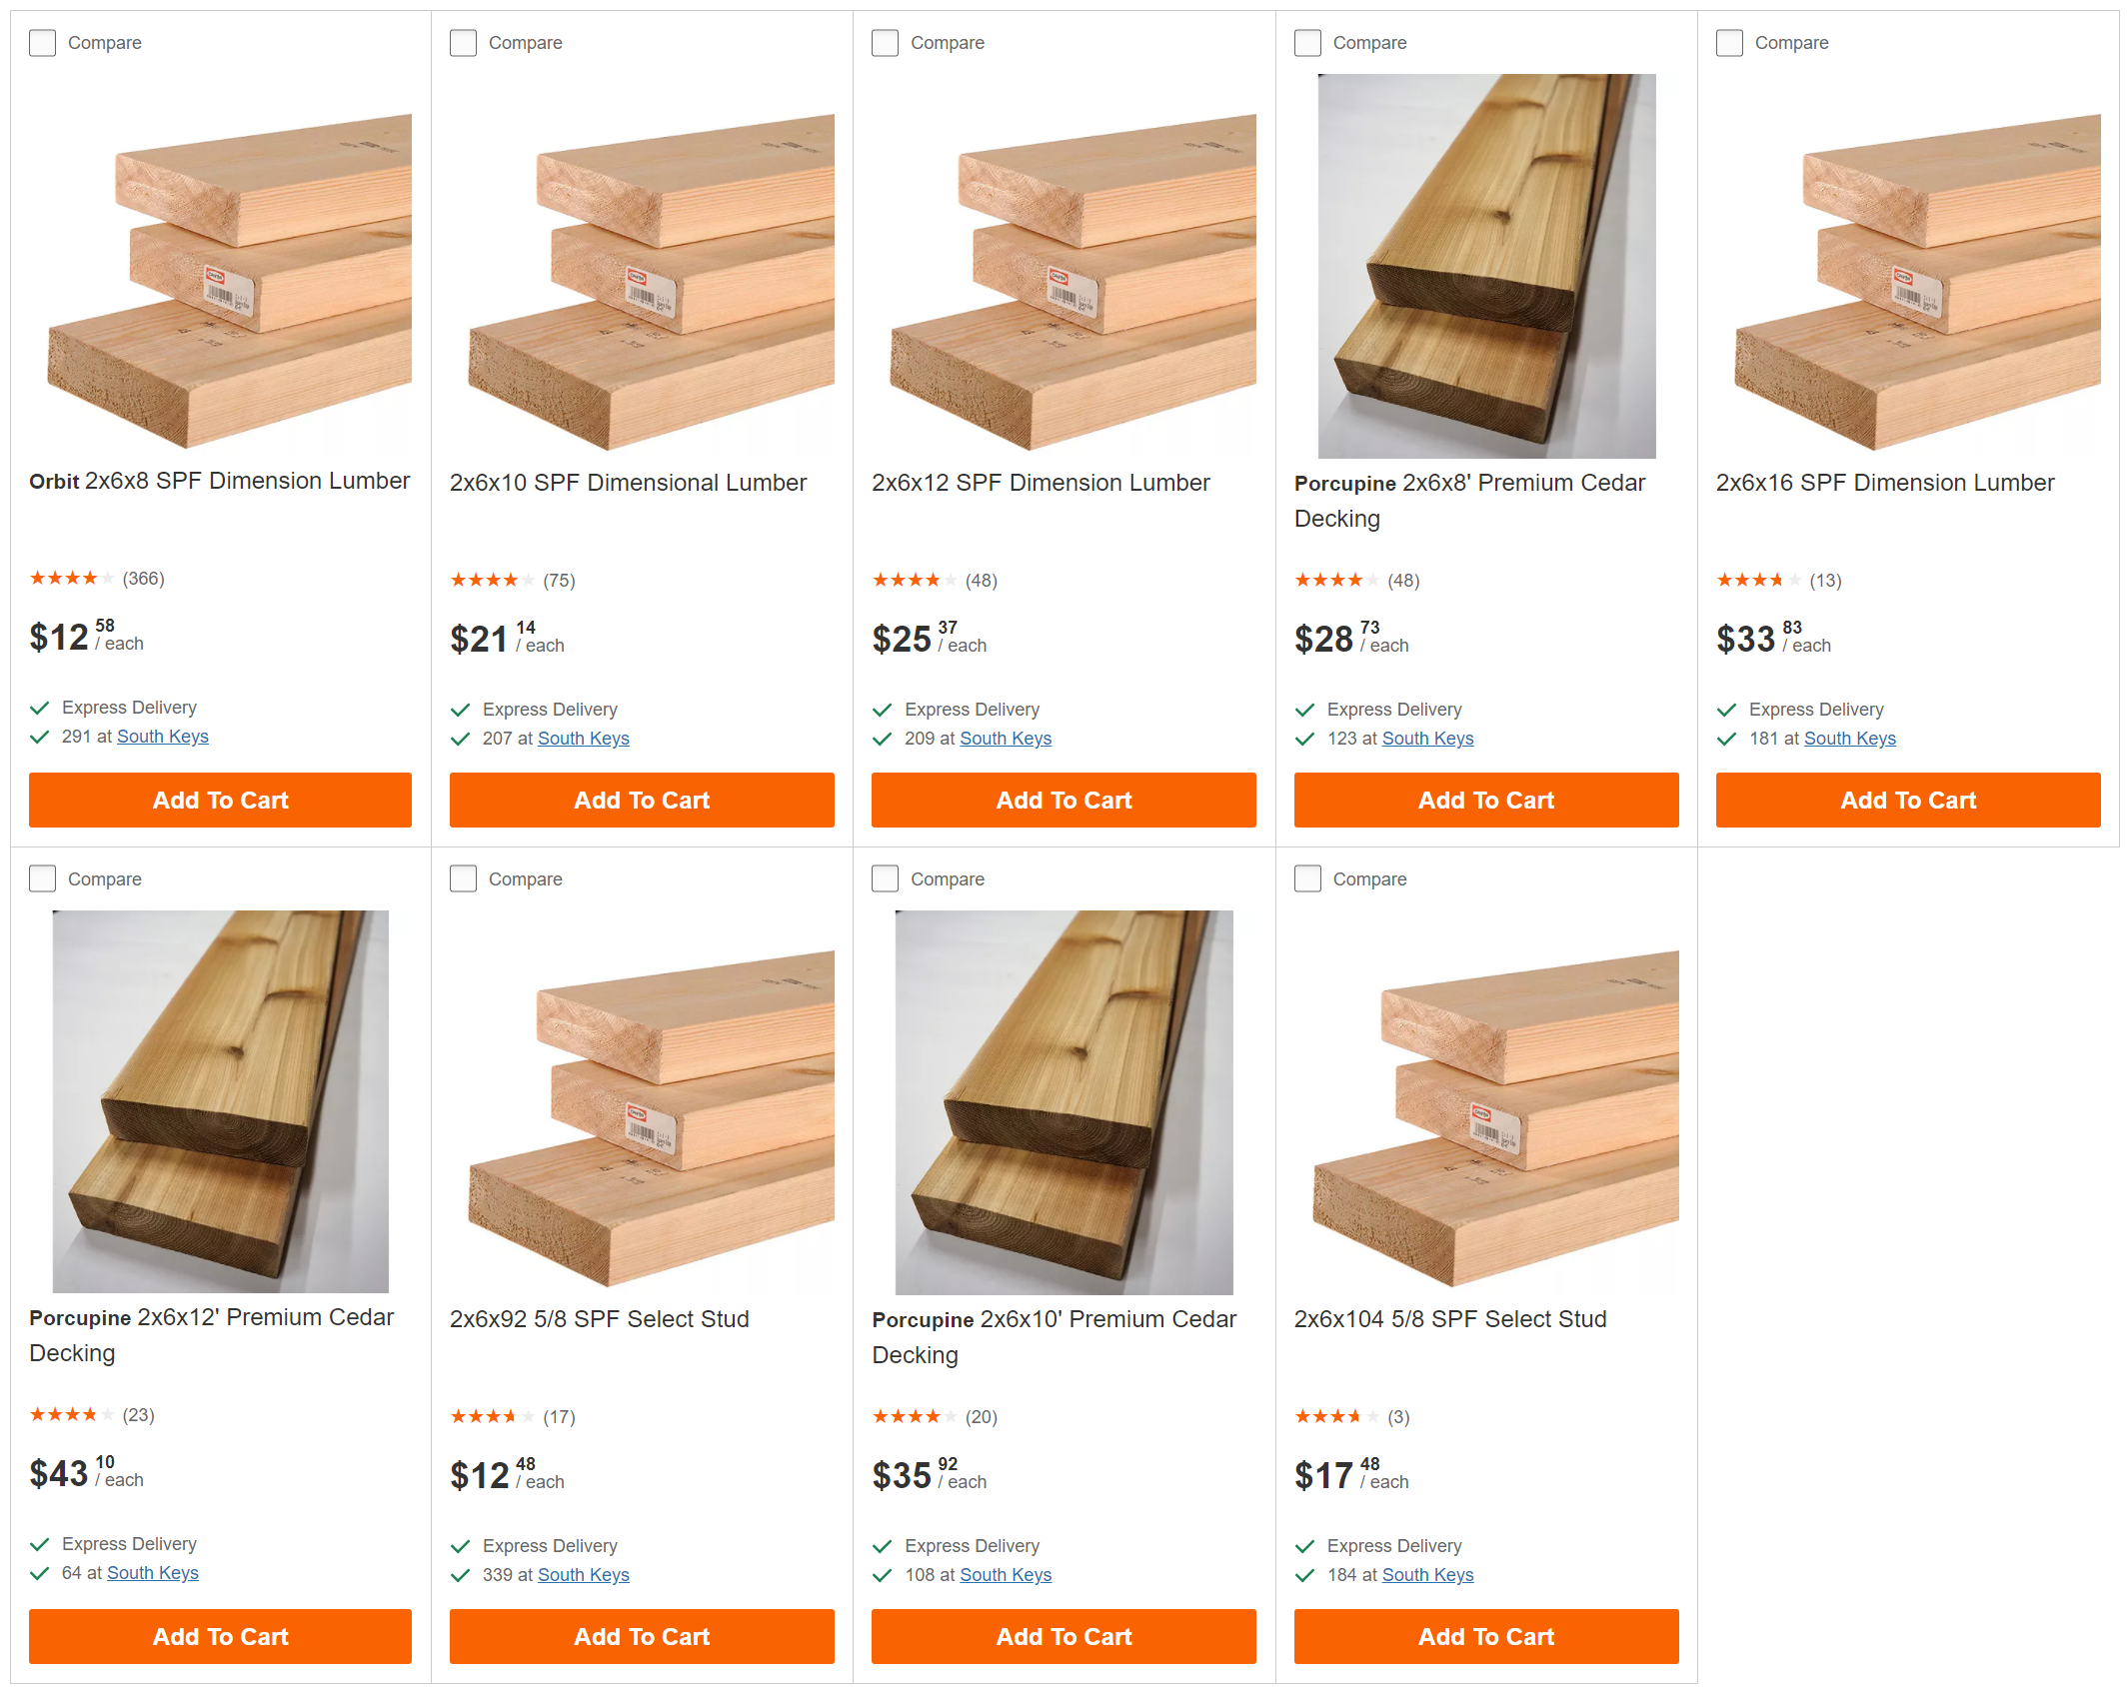Screen dimensions: 2127x1697
Task: Enable Compare for 2x6x16 SPF Dimension Lumber
Action: (1730, 43)
